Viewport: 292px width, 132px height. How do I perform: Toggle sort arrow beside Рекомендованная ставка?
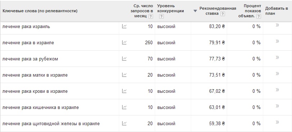[x=195, y=11]
